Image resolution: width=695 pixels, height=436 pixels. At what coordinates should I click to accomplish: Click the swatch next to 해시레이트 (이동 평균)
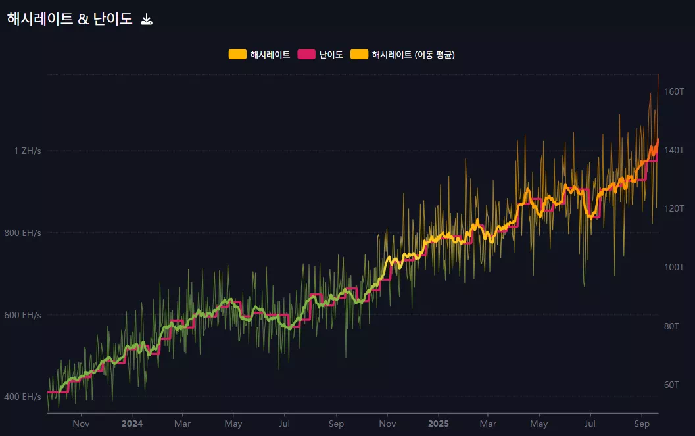point(359,55)
